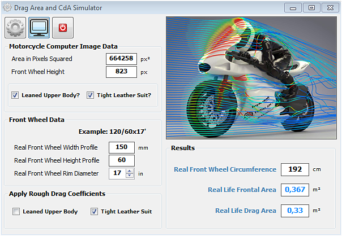Image resolution: width=342 pixels, height=236 pixels.
Task: Click the Real Life Drag Area label
Action: click(x=246, y=211)
